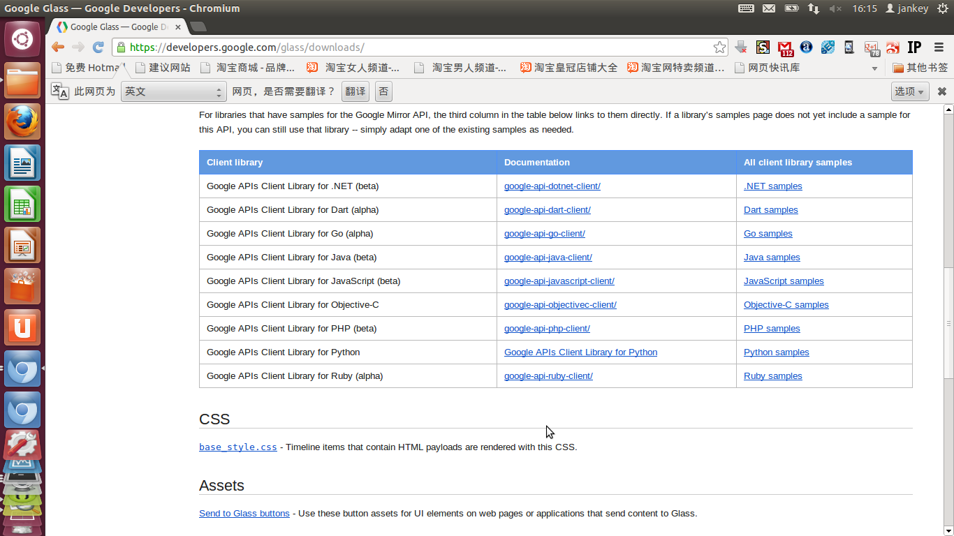Open the 网页快讯库 bookmark
The height and width of the screenshot is (536, 954).
coord(768,68)
